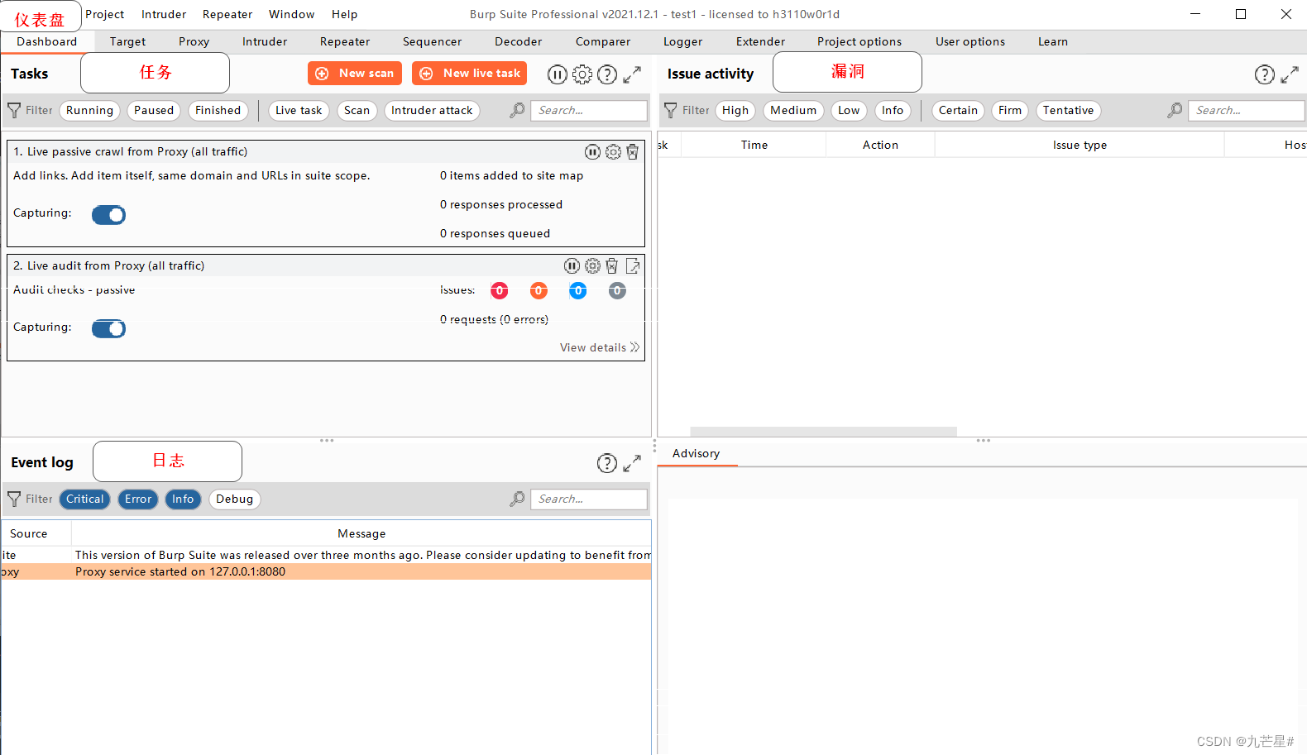Toggle the Critical event log filter

coord(85,499)
